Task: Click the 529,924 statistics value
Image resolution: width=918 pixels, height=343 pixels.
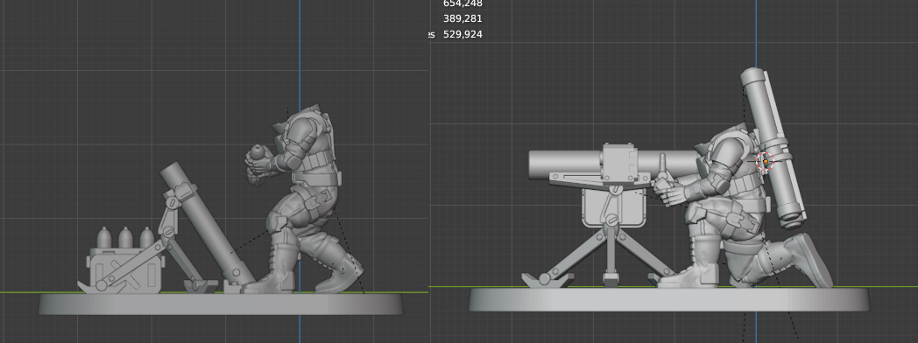Action: tap(463, 34)
